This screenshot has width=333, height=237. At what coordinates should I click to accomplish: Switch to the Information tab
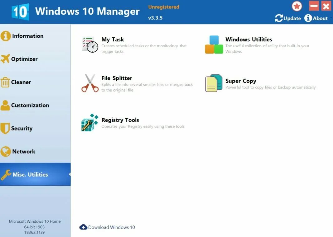[35, 36]
